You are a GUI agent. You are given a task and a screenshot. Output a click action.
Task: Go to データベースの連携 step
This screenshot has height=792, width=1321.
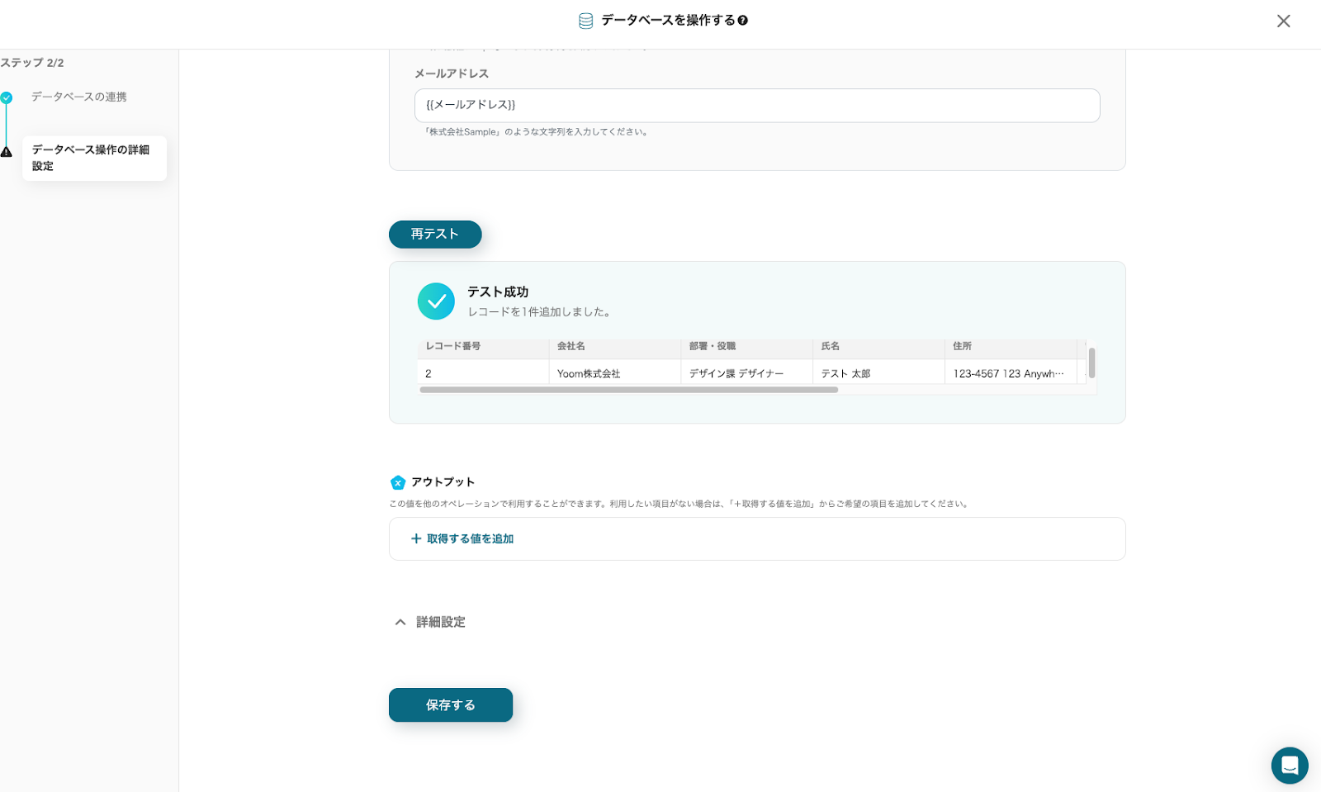click(x=79, y=97)
